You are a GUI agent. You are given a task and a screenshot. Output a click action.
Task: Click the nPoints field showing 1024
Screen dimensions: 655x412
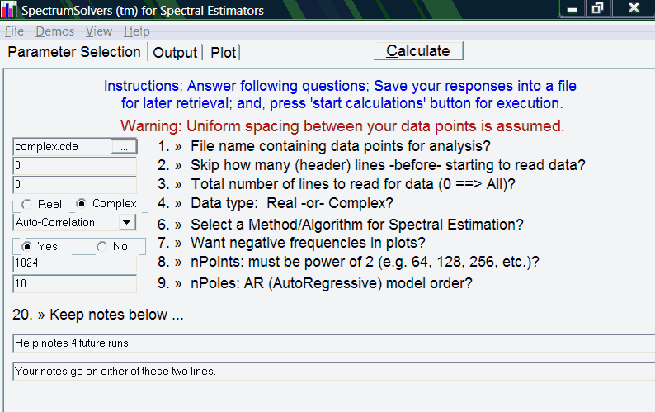(x=75, y=263)
